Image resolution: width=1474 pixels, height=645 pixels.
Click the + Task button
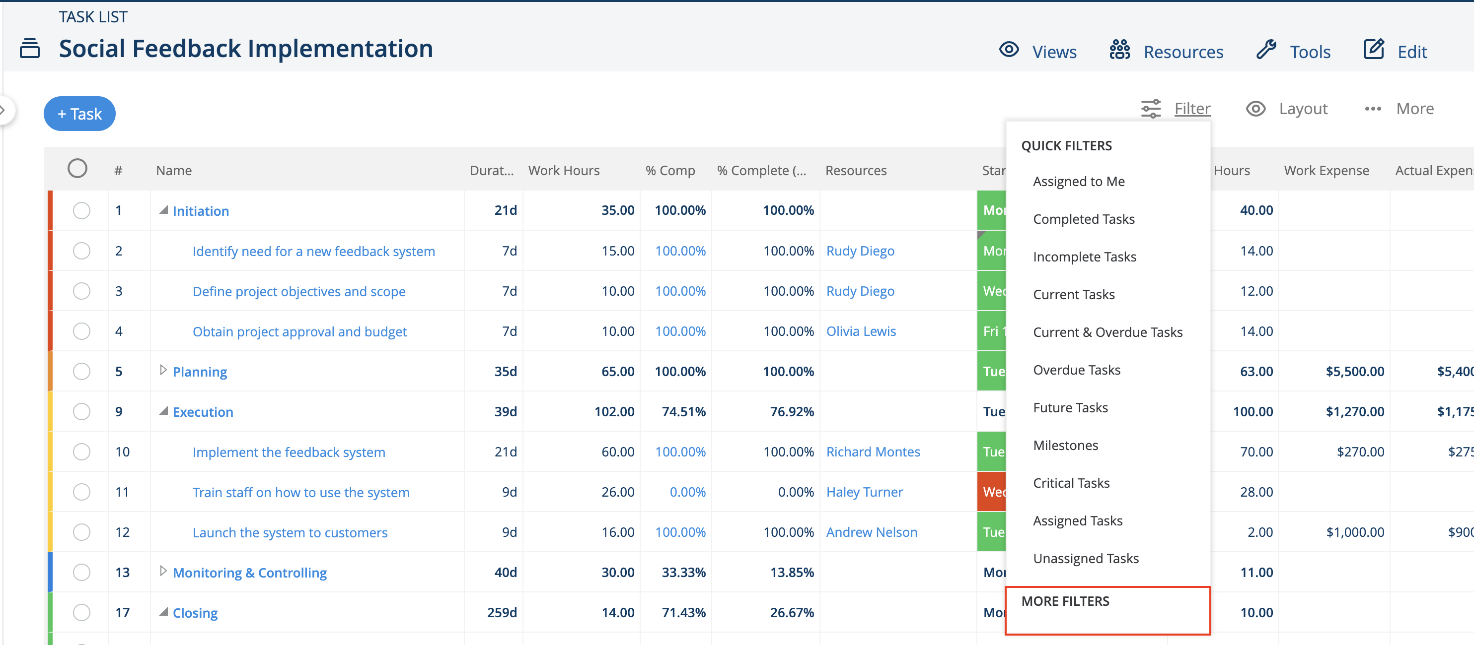point(79,113)
